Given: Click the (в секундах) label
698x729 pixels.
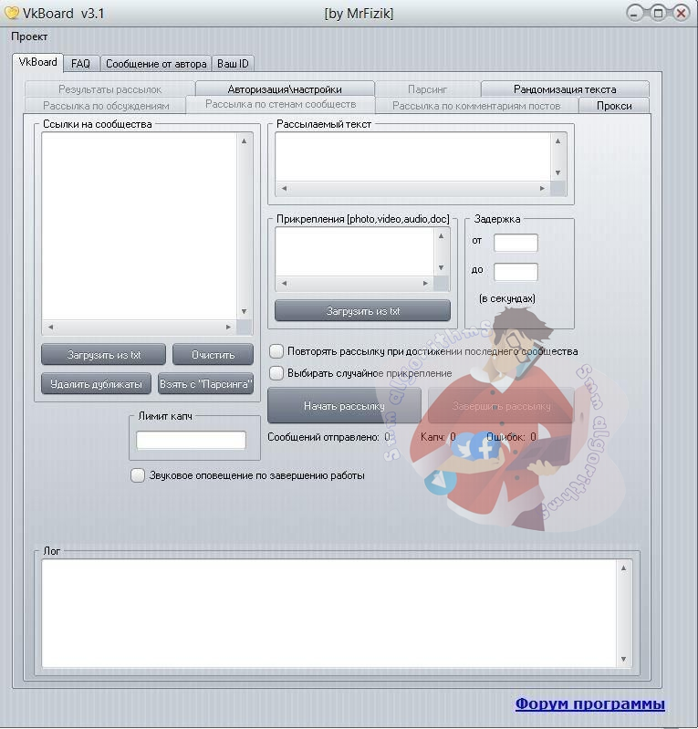Looking at the screenshot, I should [x=507, y=298].
